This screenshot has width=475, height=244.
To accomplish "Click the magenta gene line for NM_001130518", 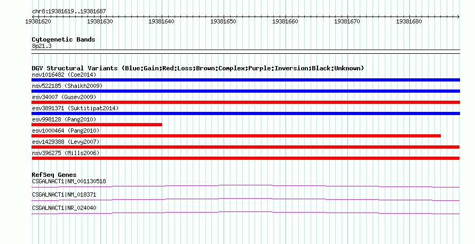I will click(x=246, y=186).
